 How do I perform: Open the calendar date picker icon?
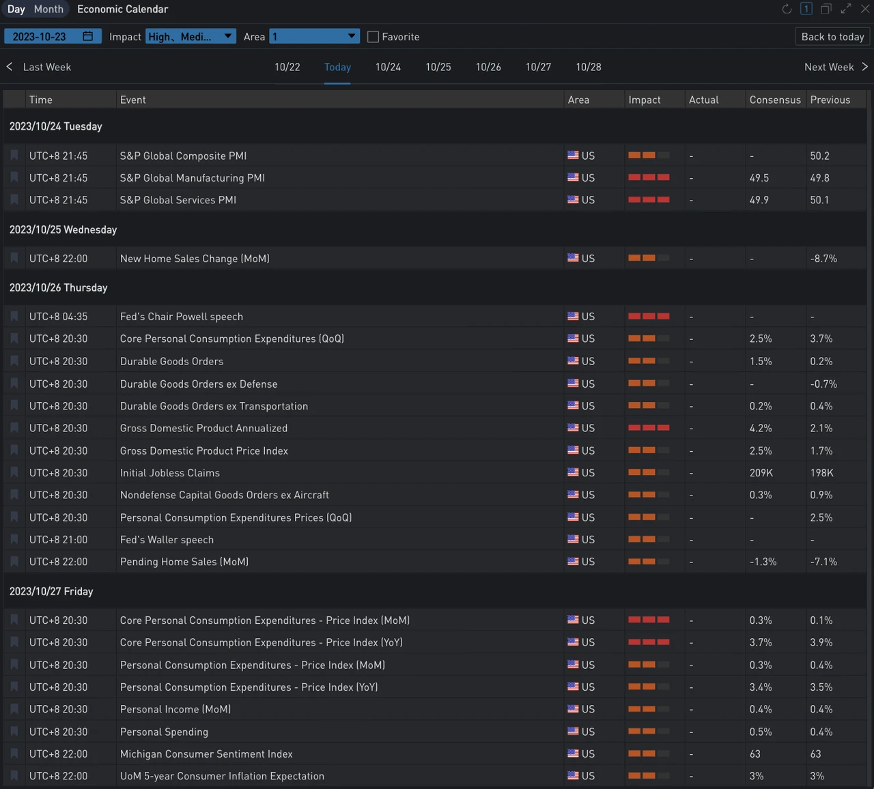pyautogui.click(x=88, y=36)
